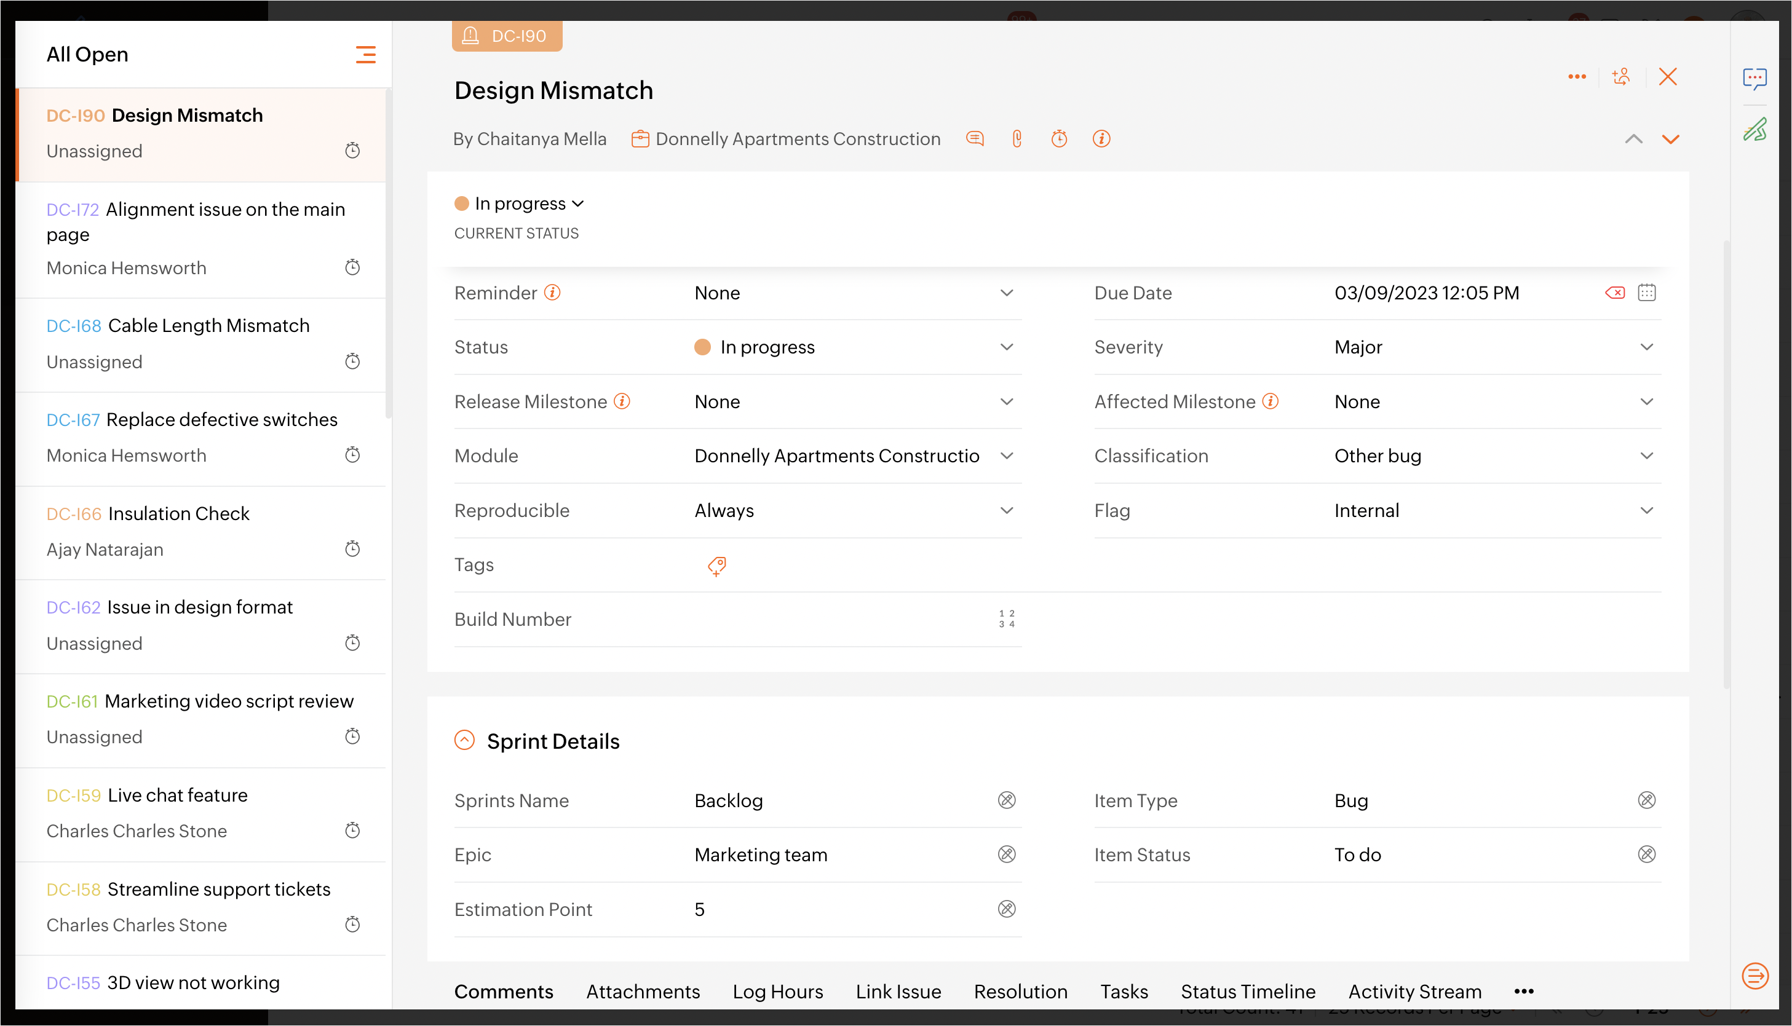The image size is (1792, 1026).
Task: Expand the Status dropdown for In progress
Action: click(1008, 347)
